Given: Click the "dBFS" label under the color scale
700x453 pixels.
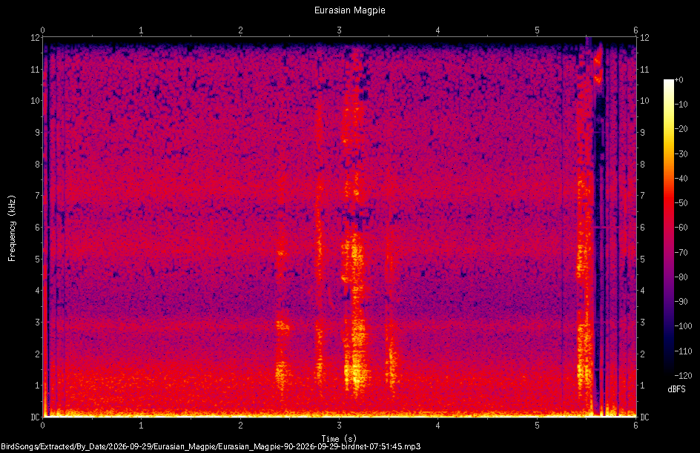Looking at the screenshot, I should [x=676, y=389].
